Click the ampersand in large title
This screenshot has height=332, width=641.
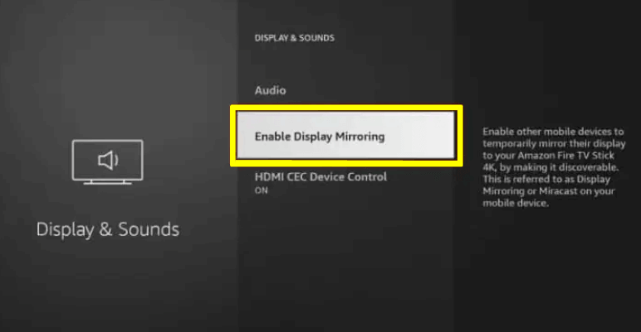tap(105, 229)
